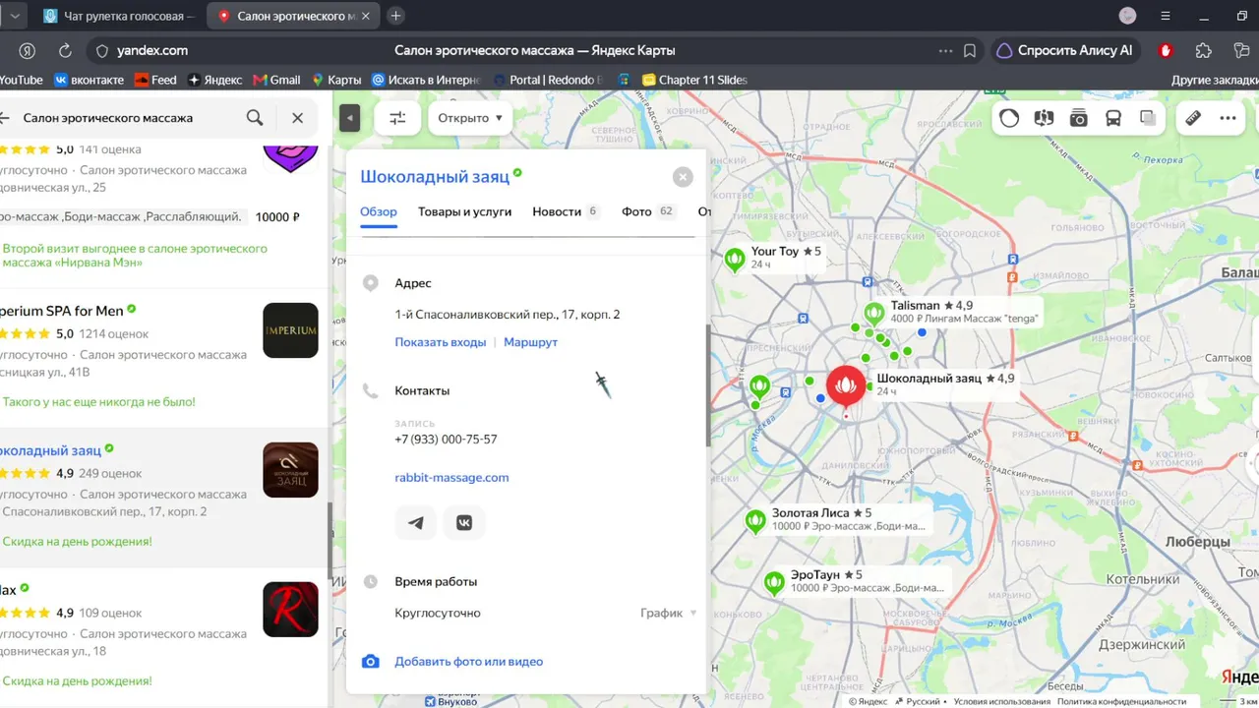Open the Товары и услуги tab
The width and height of the screenshot is (1259, 708).
pyautogui.click(x=464, y=211)
